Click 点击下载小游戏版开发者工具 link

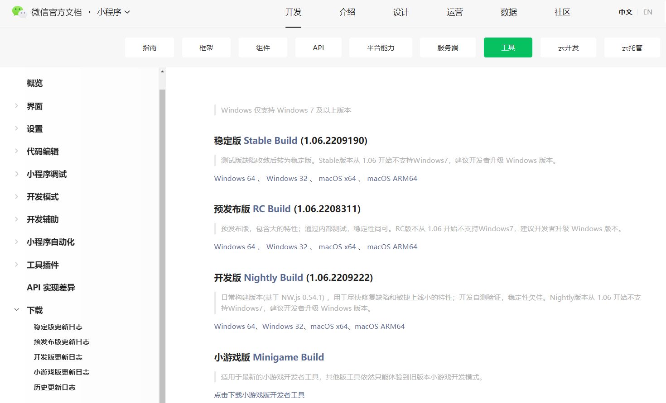(x=260, y=395)
